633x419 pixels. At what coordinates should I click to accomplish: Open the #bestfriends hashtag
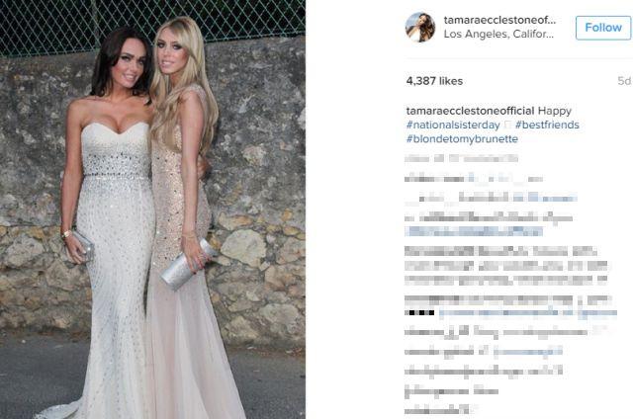[x=547, y=126]
